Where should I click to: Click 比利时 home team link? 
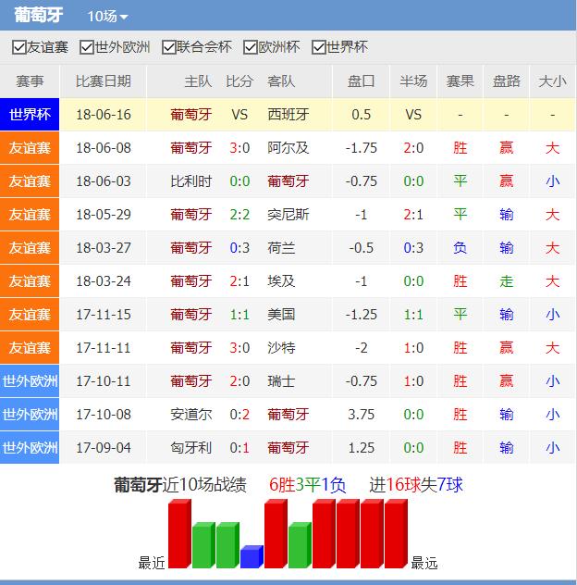point(191,181)
